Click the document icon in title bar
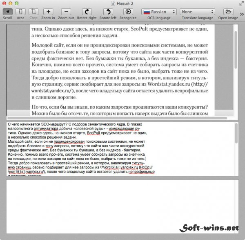 113,3
